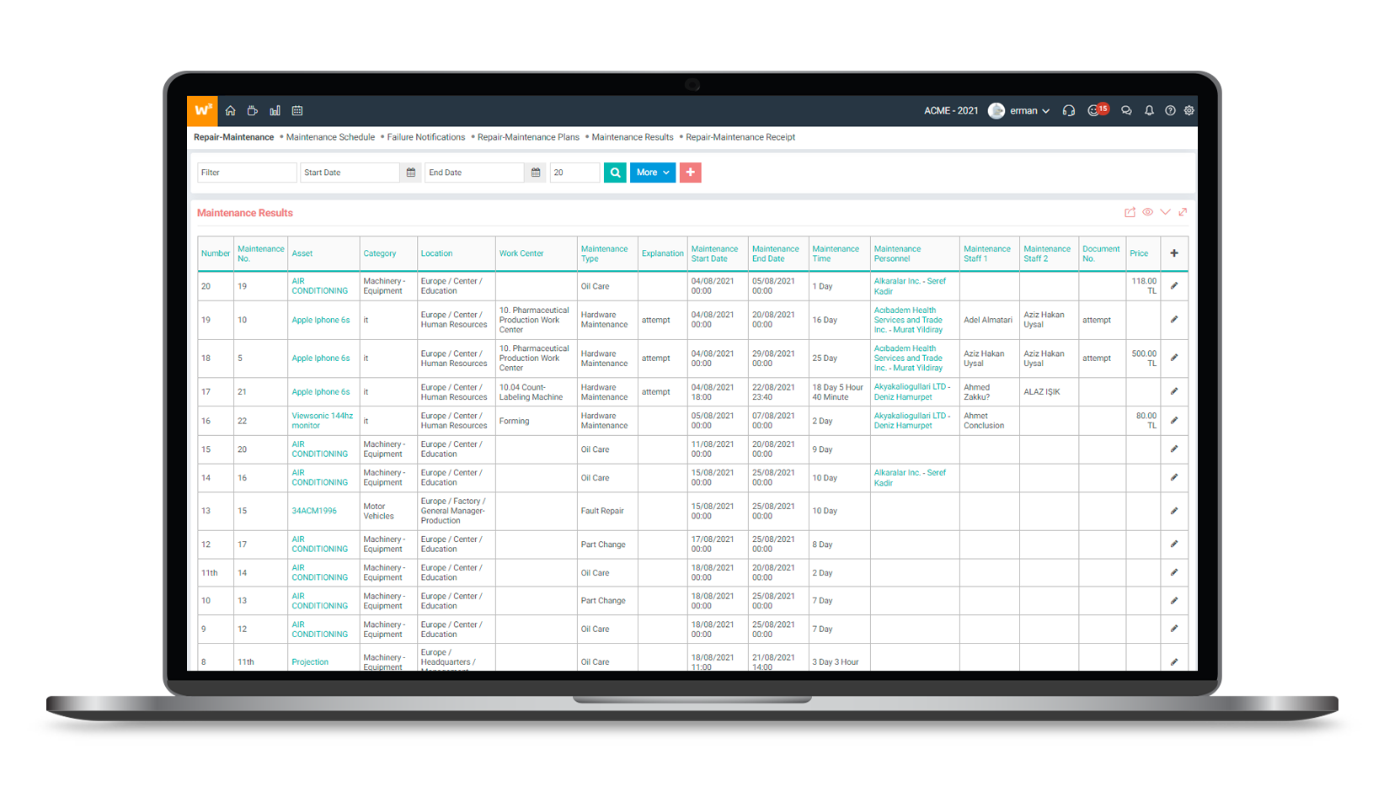Click into the Filter text field
1389x802 pixels.
click(247, 173)
